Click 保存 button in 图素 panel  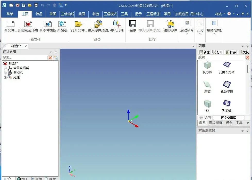click(x=230, y=52)
